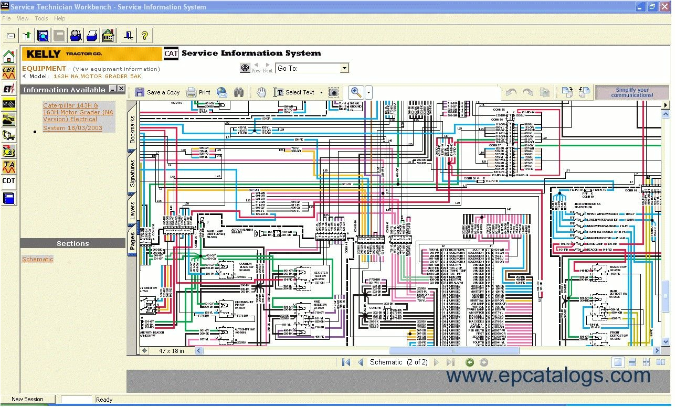Open the zoom level dropdown arrow
Image resolution: width=676 pixels, height=408 pixels.
(x=368, y=92)
